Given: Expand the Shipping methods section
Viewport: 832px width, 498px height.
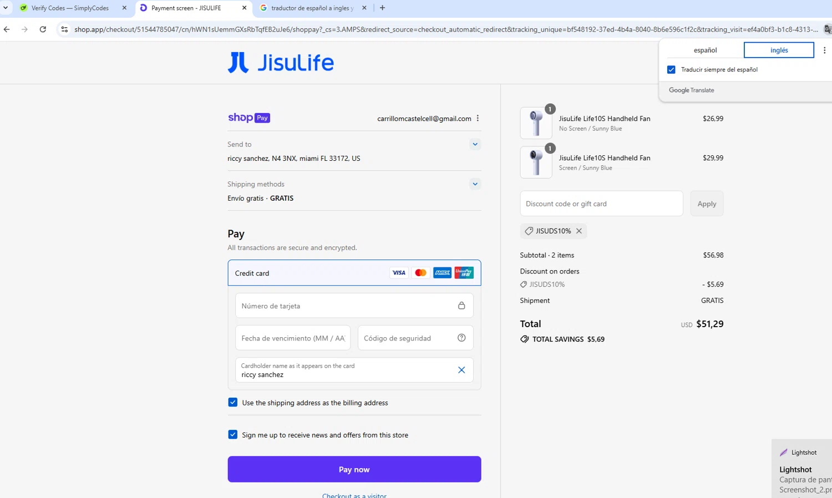Looking at the screenshot, I should (x=475, y=184).
